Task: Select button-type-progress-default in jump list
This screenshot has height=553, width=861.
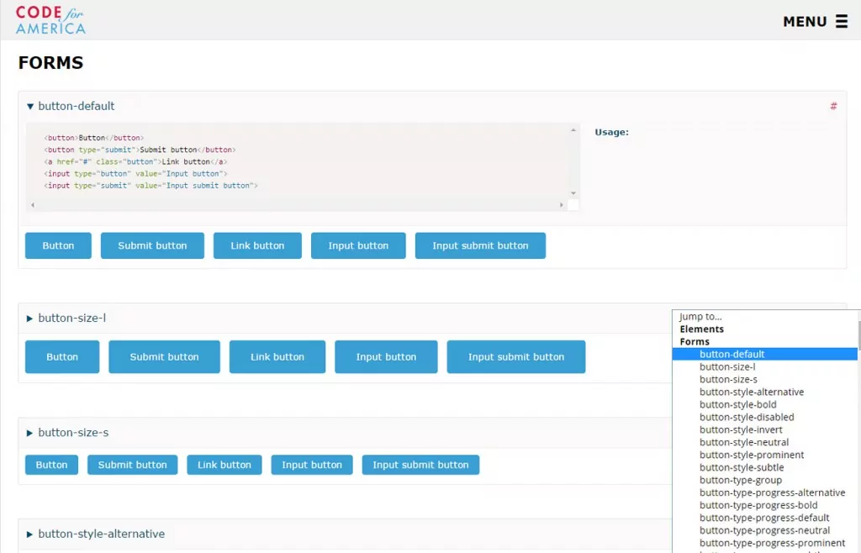Action: 764,519
